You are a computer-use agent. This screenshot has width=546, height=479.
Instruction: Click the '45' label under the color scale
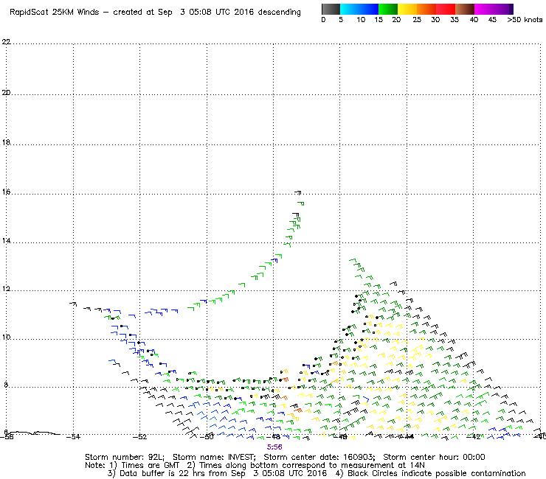click(x=492, y=20)
